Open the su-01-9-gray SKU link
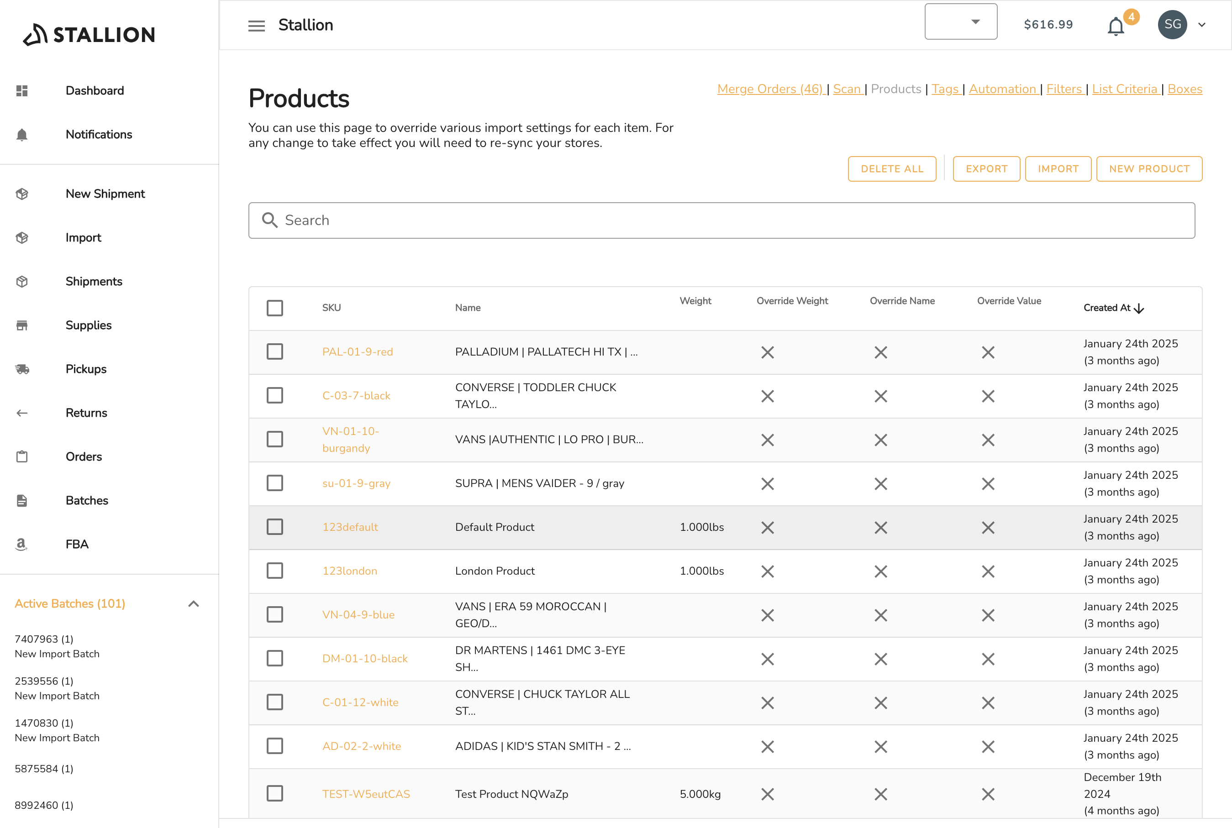1232x828 pixels. pyautogui.click(x=356, y=483)
